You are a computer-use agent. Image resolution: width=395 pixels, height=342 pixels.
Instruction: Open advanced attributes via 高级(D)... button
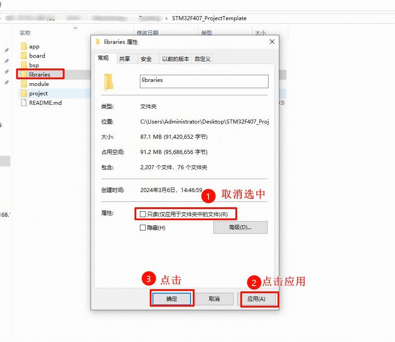240,227
